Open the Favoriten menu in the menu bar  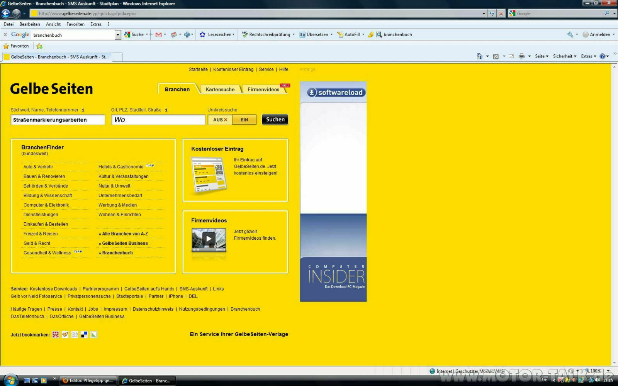(75, 24)
